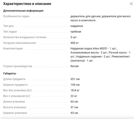Click the Тип лодки value грибная
The height and width of the screenshot is (119, 134).
pyautogui.click(x=76, y=32)
